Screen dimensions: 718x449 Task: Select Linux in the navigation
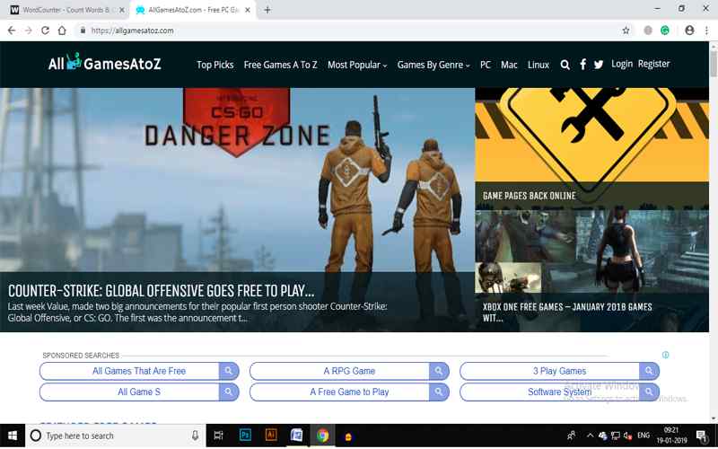pos(538,65)
